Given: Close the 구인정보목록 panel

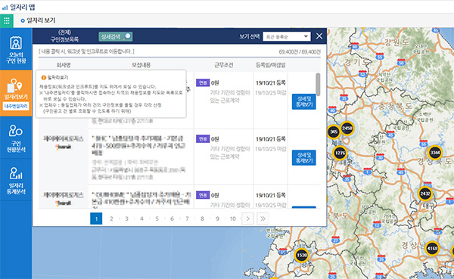Looking at the screenshot, I should [x=319, y=36].
